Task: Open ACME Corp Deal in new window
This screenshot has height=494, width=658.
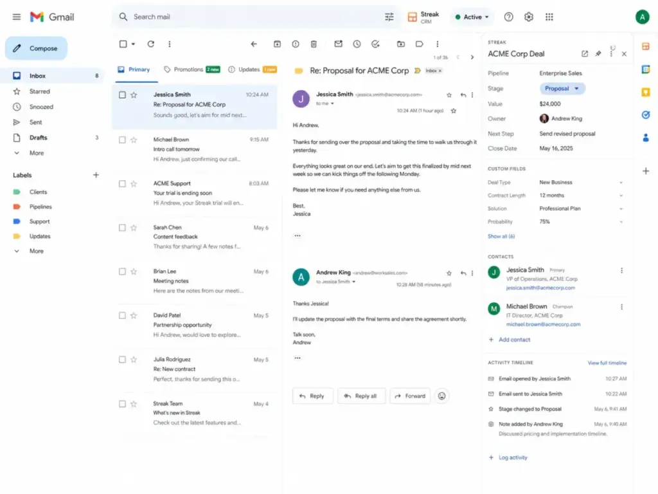Action: (x=585, y=54)
